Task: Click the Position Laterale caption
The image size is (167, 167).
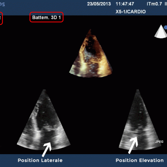Action: (40, 160)
